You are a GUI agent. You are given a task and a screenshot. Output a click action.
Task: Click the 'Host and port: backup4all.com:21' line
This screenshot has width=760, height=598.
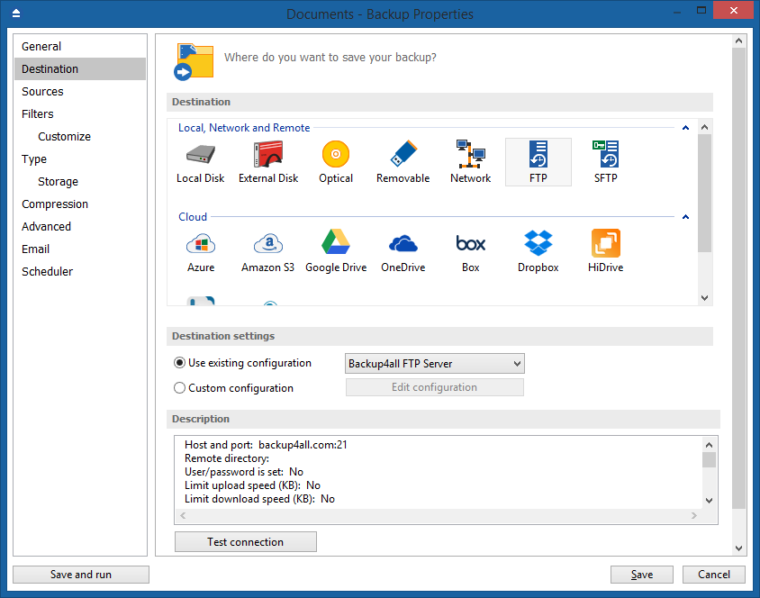267,445
